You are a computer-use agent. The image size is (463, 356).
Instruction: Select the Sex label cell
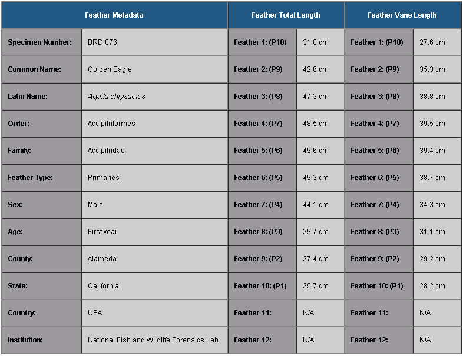pyautogui.click(x=42, y=205)
